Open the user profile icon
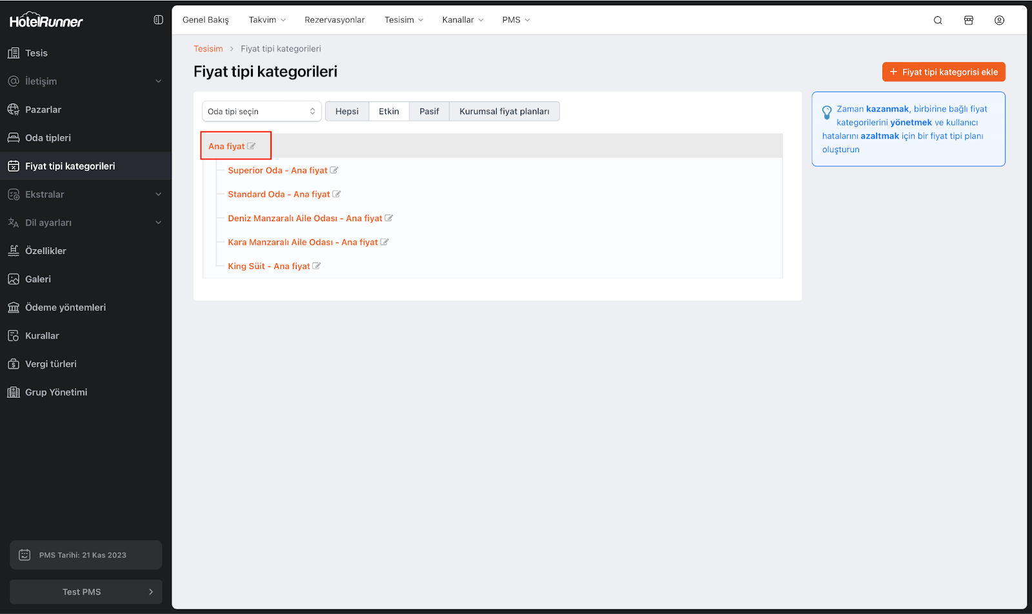 (999, 20)
